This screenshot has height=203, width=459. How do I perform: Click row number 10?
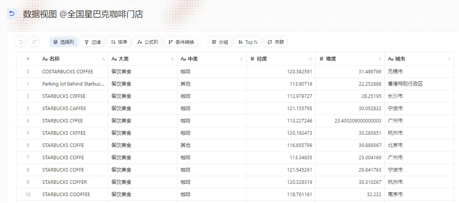click(x=28, y=195)
